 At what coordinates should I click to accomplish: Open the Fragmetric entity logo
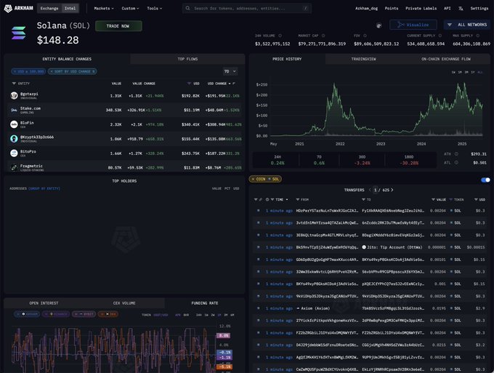[14, 167]
